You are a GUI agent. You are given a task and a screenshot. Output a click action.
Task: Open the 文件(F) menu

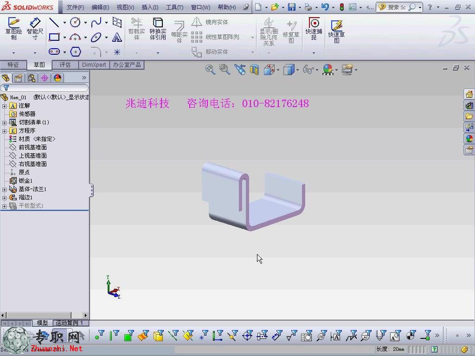coord(75,7)
